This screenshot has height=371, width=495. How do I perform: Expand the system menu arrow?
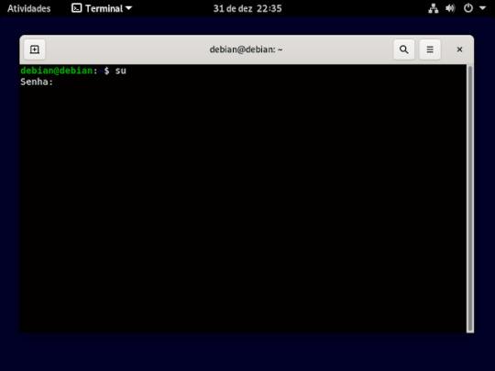482,8
